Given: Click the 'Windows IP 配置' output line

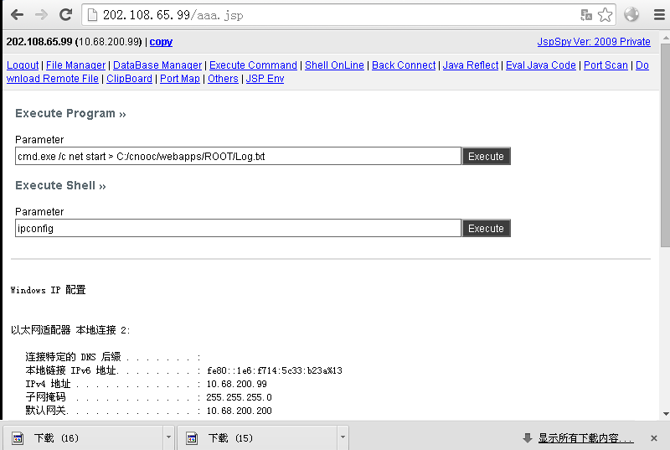Looking at the screenshot, I should click(x=48, y=290).
